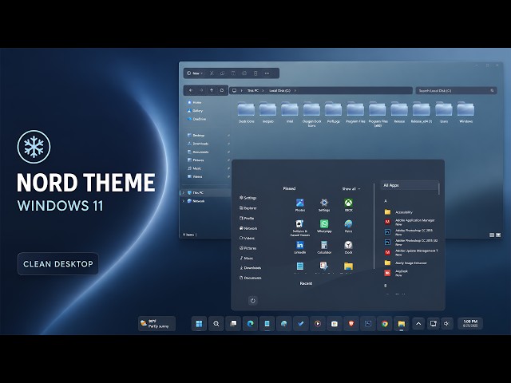Image resolution: width=511 pixels, height=383 pixels.
Task: Click the Rename icon in Explorer toolbar
Action: [x=244, y=73]
